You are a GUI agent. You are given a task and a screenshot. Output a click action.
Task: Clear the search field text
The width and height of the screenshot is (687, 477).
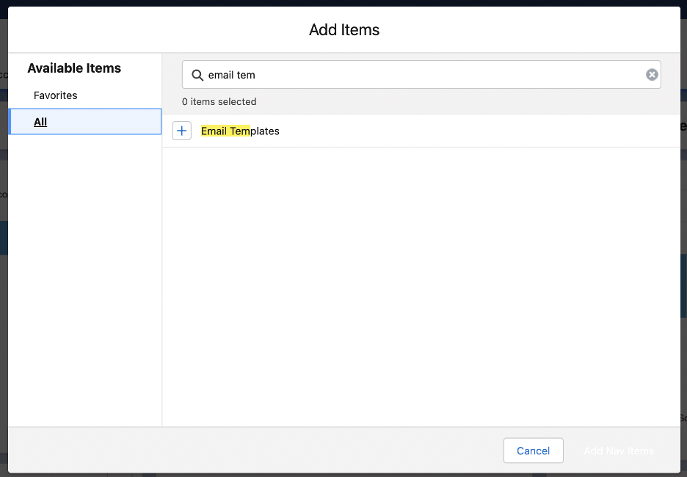coord(652,75)
